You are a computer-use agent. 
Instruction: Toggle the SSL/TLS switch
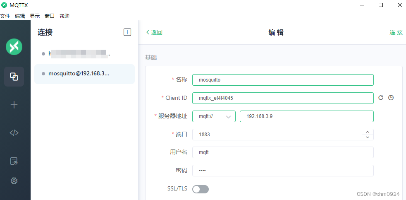click(201, 189)
